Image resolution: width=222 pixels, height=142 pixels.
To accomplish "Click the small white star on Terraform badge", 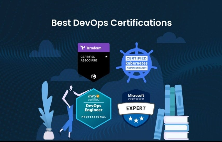I will (x=106, y=57).
